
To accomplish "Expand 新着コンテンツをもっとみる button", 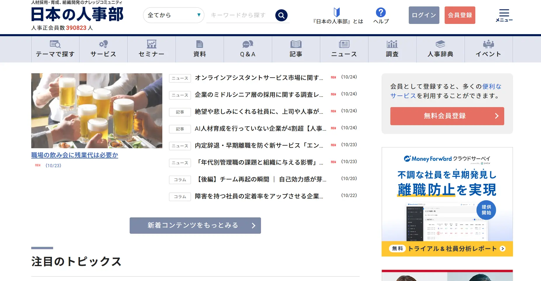I will click(195, 226).
